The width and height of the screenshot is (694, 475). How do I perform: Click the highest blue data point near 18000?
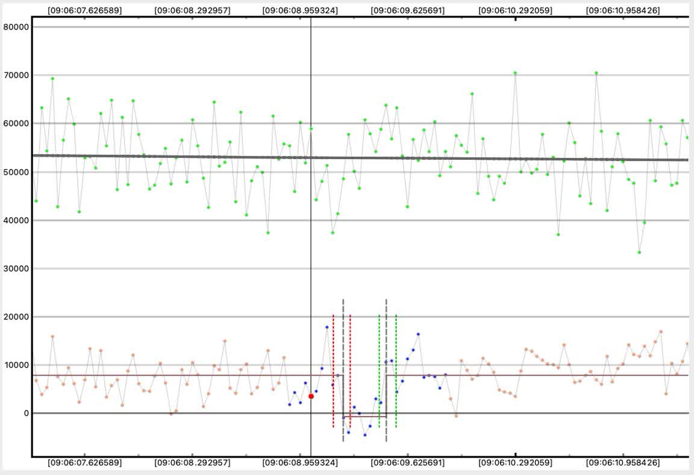coord(327,327)
